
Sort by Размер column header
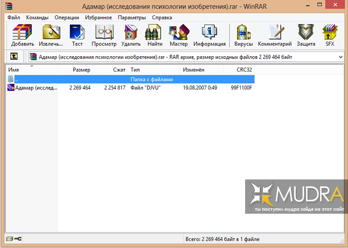click(76, 70)
